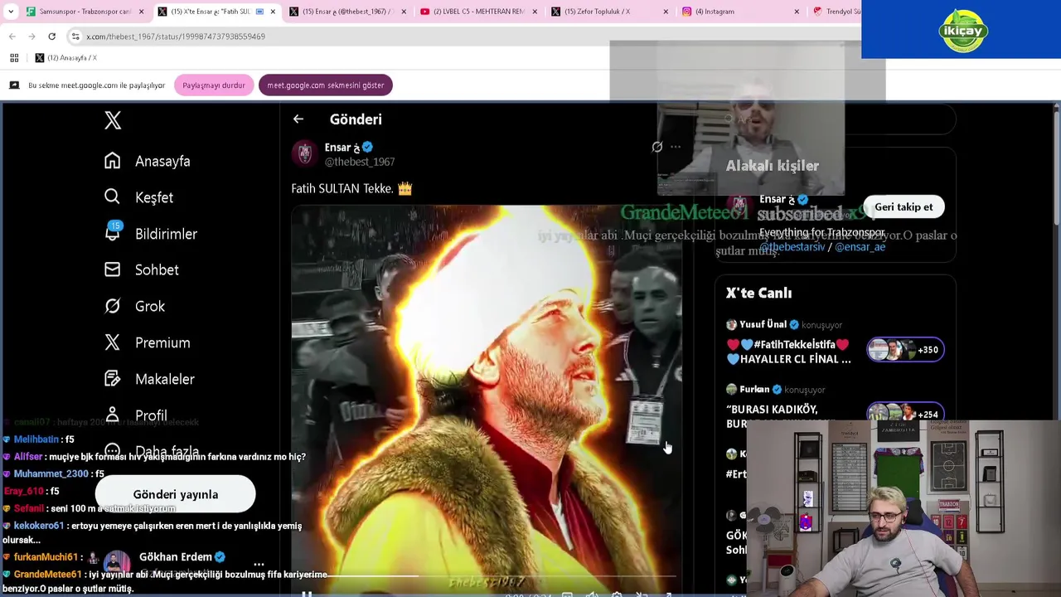Open Keşfet search page

(138, 197)
